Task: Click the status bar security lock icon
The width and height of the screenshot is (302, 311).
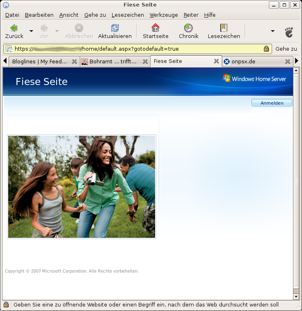Action: [6, 305]
